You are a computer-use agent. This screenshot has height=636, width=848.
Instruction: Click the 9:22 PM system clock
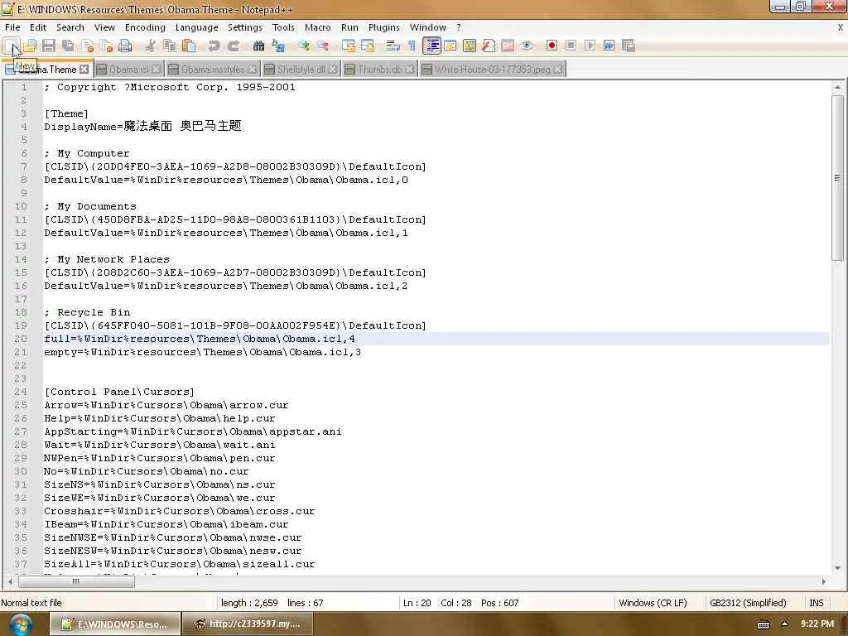(817, 624)
